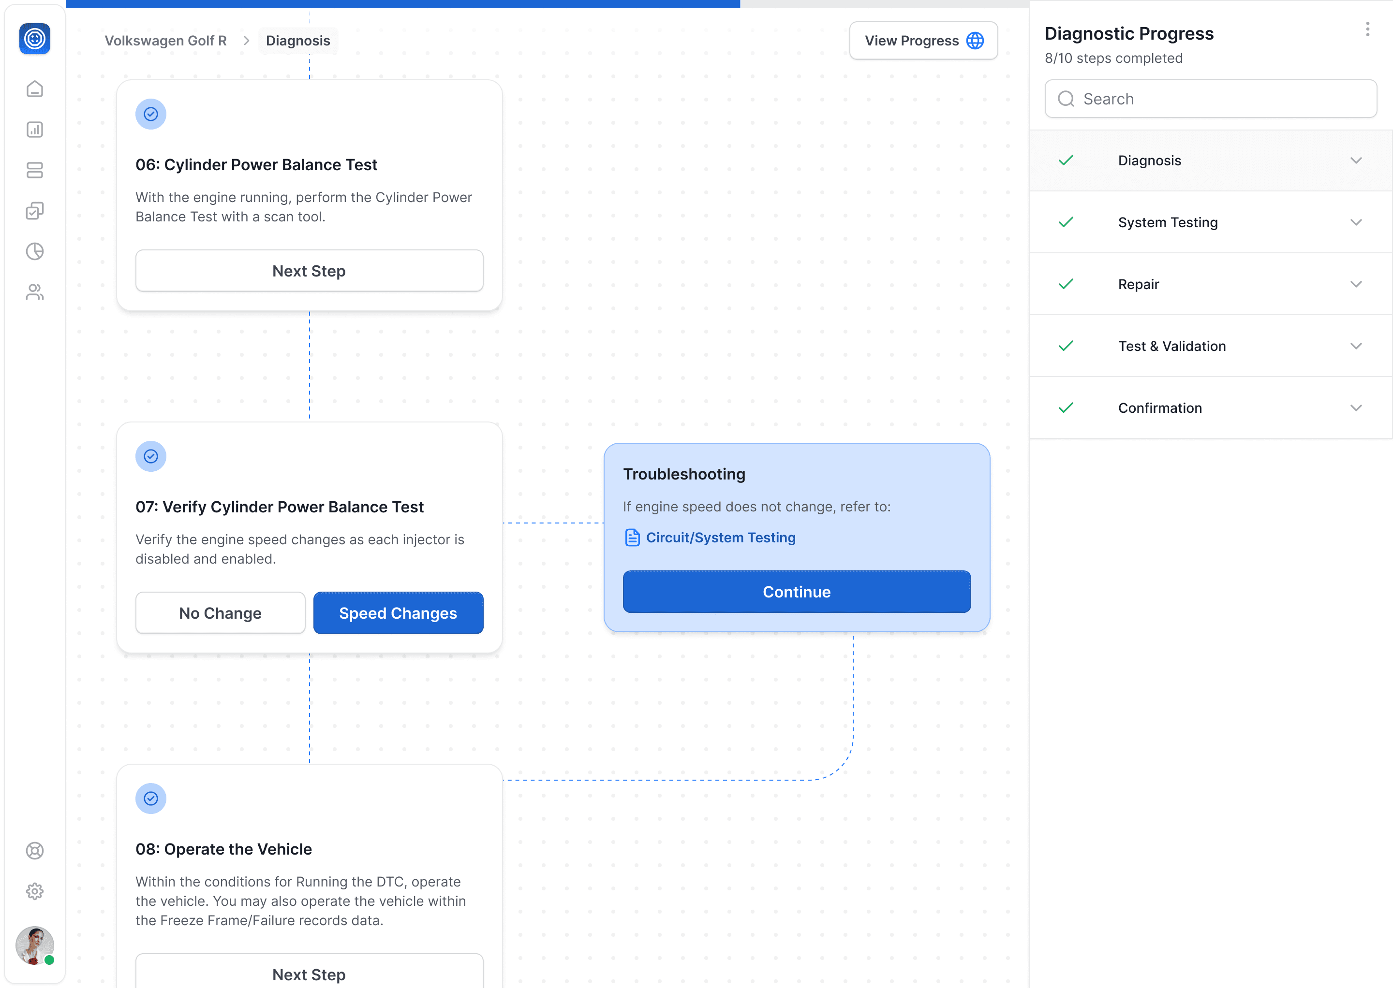The height and width of the screenshot is (988, 1393).
Task: Click the lifebuoy help icon
Action: click(35, 851)
